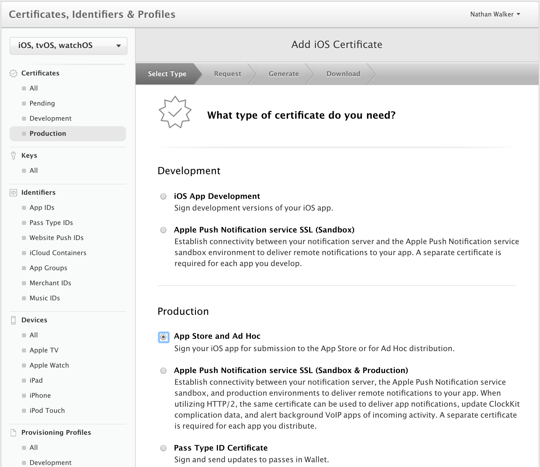540x467 pixels.
Task: Click the Devices phone icon in sidebar
Action: coord(13,320)
